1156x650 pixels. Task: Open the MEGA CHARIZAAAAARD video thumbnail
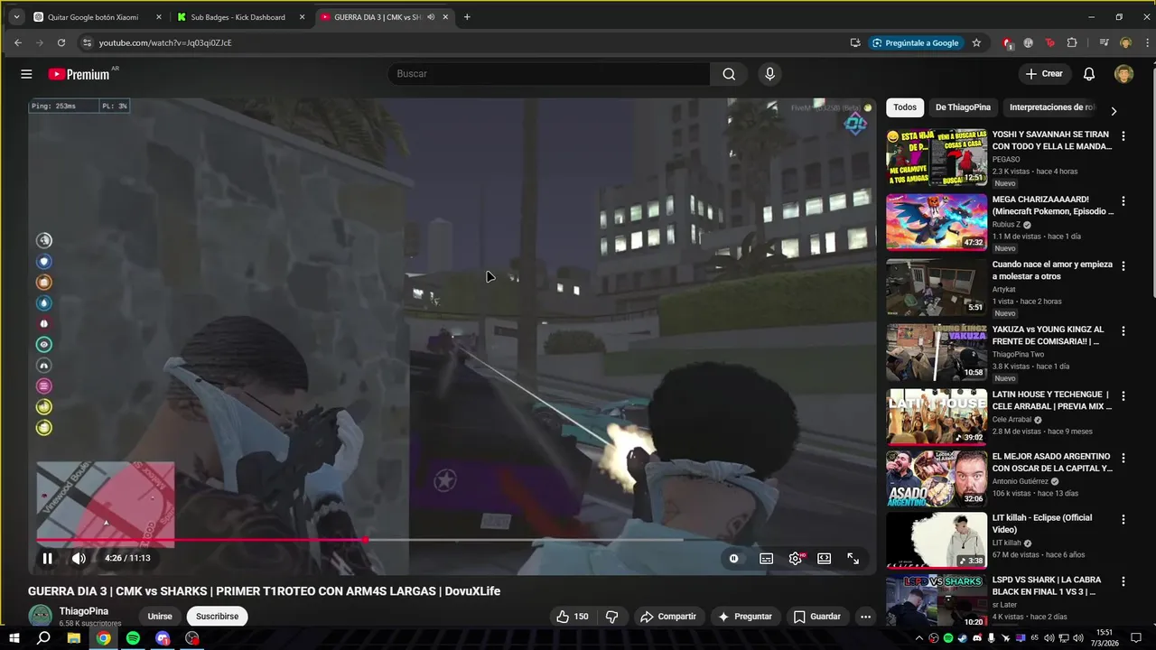point(937,222)
